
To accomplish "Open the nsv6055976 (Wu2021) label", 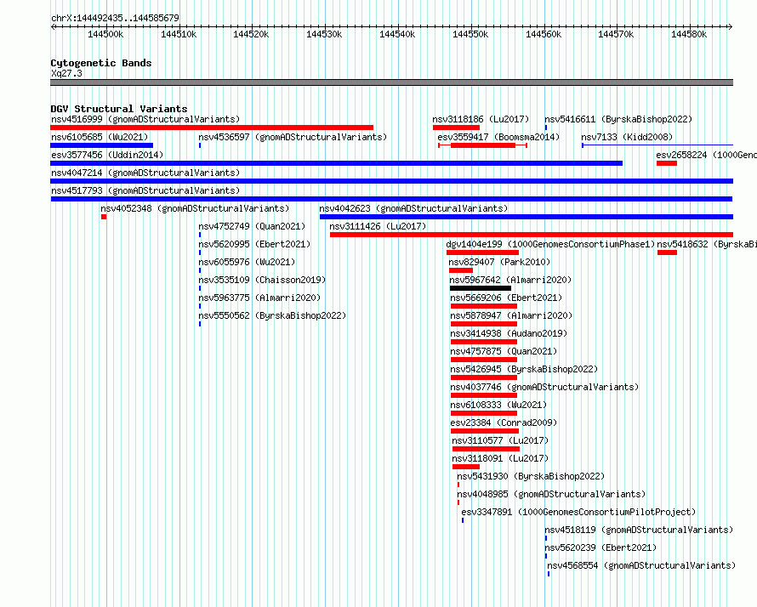I will point(247,262).
